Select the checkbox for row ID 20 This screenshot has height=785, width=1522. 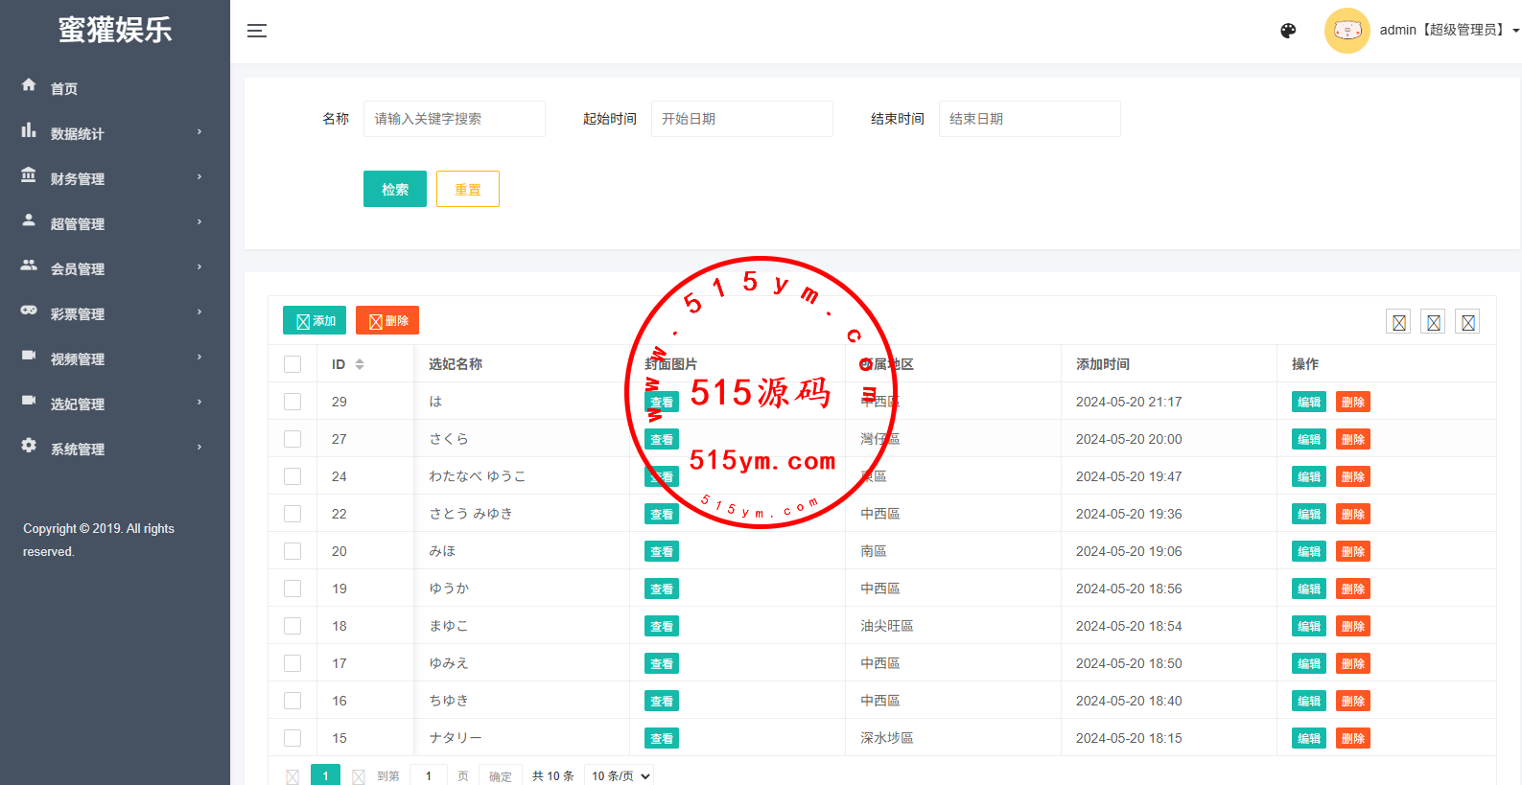tap(293, 551)
